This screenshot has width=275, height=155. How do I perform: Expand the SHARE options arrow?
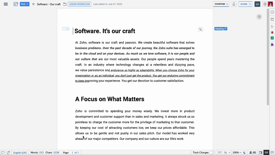click(x=251, y=4)
